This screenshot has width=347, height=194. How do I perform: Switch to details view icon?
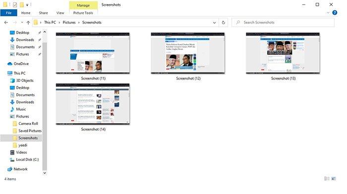[327, 179]
